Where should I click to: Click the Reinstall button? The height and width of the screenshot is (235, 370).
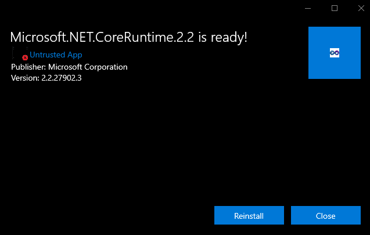pyautogui.click(x=249, y=215)
